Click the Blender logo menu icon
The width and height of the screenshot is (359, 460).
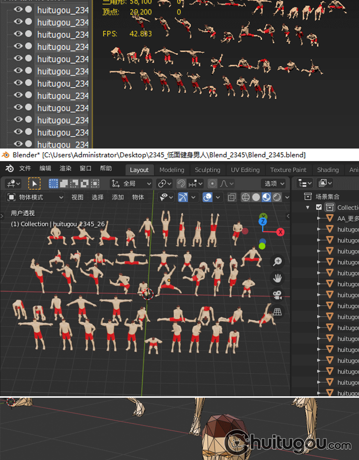pos(10,169)
